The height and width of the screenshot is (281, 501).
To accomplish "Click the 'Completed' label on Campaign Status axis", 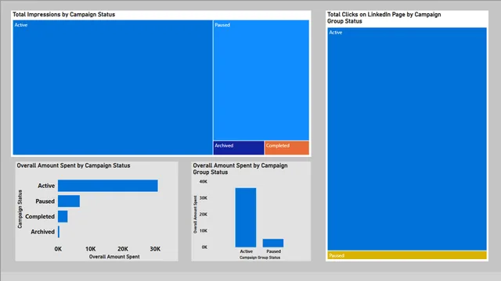I will pyautogui.click(x=40, y=217).
